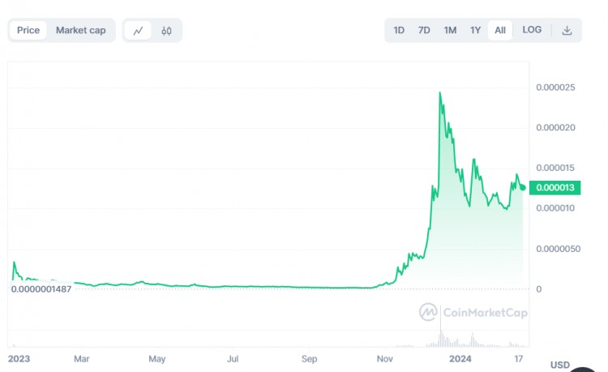The image size is (608, 372).
Task: Switch to candlestick chart view
Action: pyautogui.click(x=167, y=31)
